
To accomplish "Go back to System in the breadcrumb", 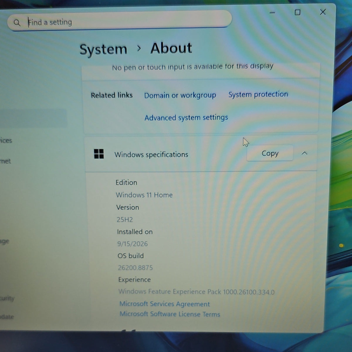I will pyautogui.click(x=103, y=49).
